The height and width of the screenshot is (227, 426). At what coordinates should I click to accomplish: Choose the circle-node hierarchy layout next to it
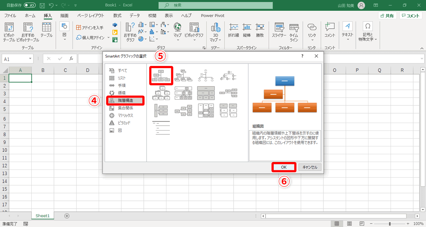(205, 75)
